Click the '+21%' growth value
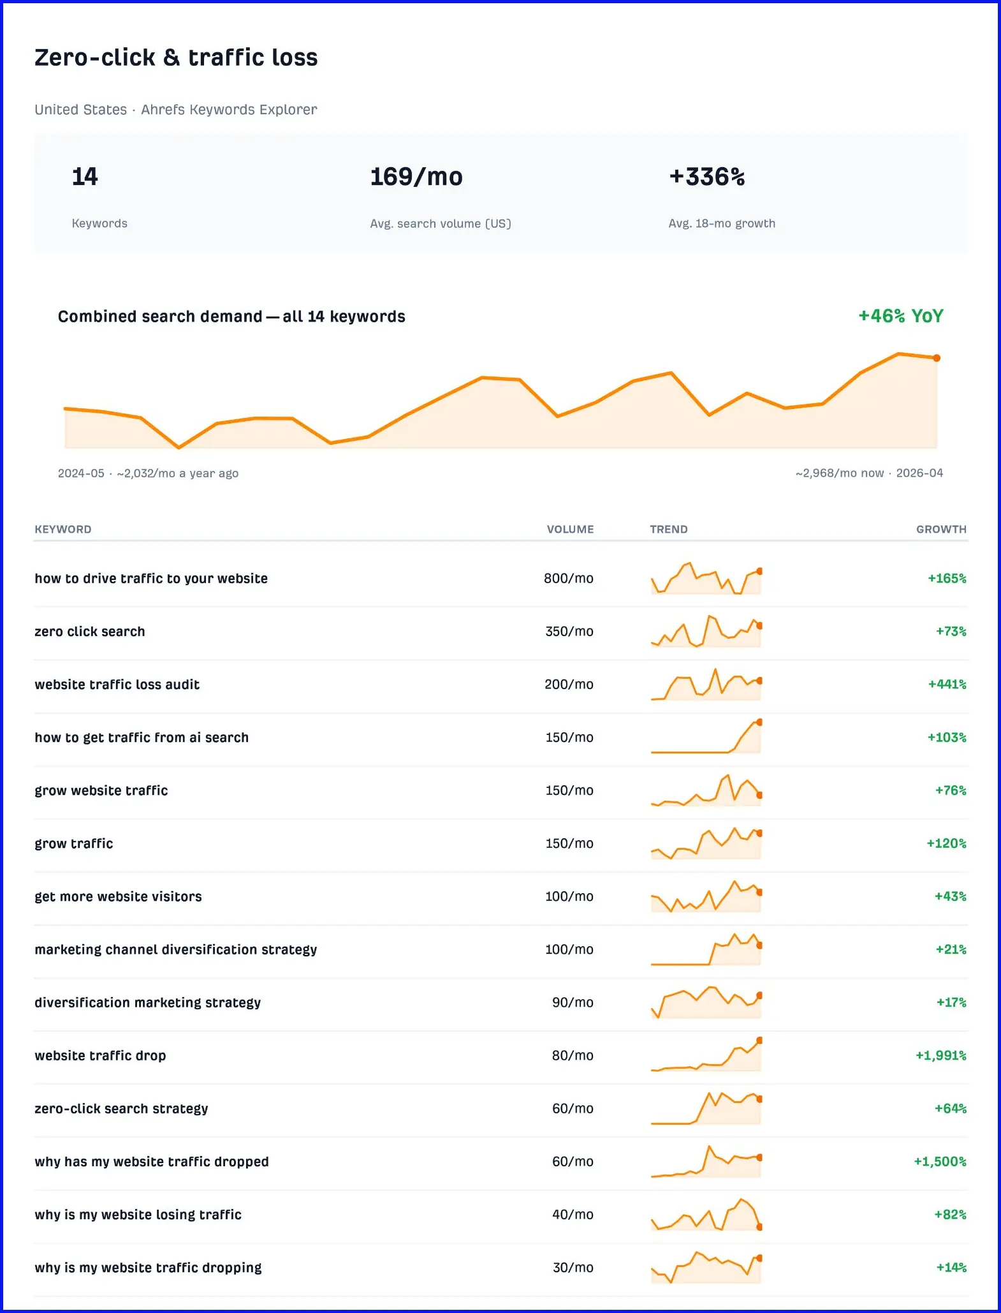Screen dimensions: 1001x1313 [951, 949]
